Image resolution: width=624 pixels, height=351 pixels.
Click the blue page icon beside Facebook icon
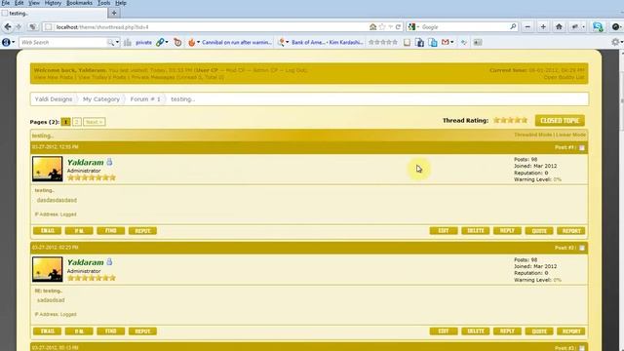[x=433, y=42]
